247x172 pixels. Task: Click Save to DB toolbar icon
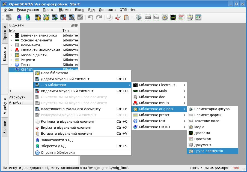(x=28, y=18)
